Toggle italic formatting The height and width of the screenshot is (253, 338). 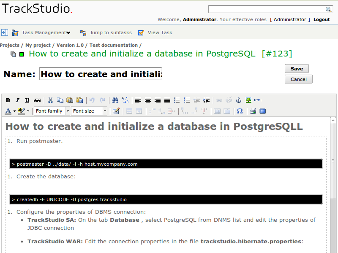(17, 100)
